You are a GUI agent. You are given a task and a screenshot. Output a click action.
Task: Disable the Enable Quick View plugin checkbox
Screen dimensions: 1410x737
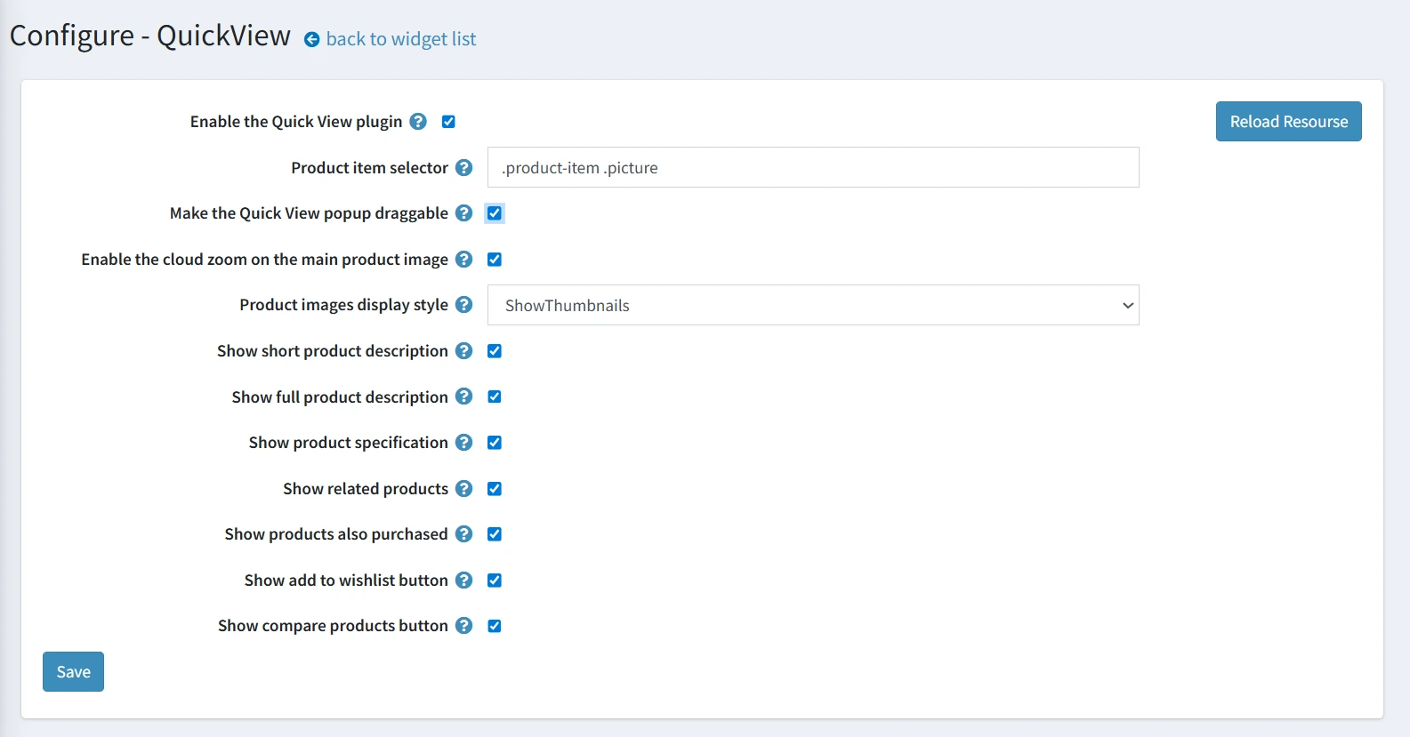point(448,122)
